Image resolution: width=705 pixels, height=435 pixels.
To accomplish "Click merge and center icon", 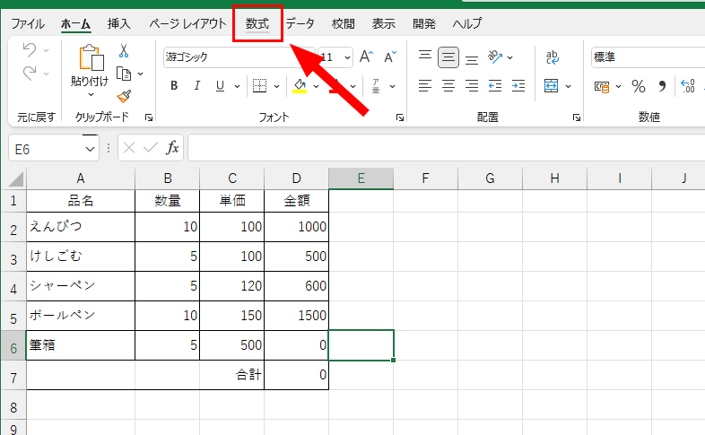I will coord(552,85).
